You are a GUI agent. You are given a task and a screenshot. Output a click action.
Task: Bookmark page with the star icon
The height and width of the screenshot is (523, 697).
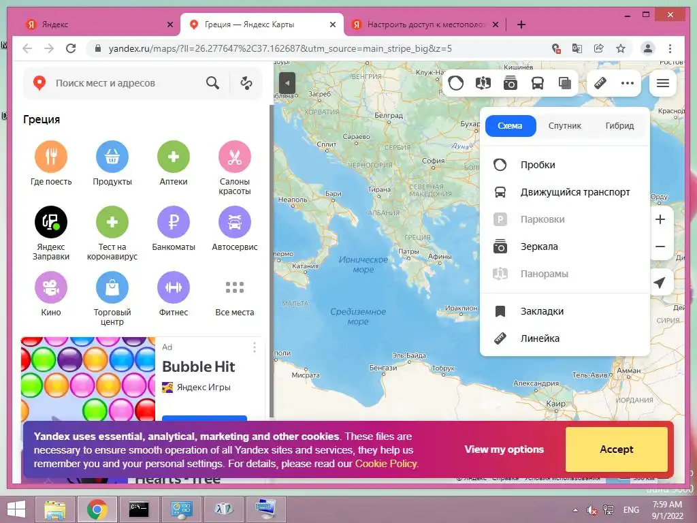tap(621, 48)
